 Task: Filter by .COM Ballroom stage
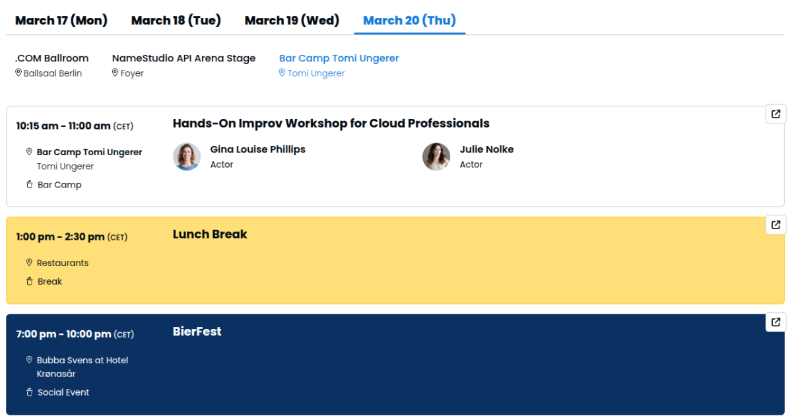[x=51, y=58]
